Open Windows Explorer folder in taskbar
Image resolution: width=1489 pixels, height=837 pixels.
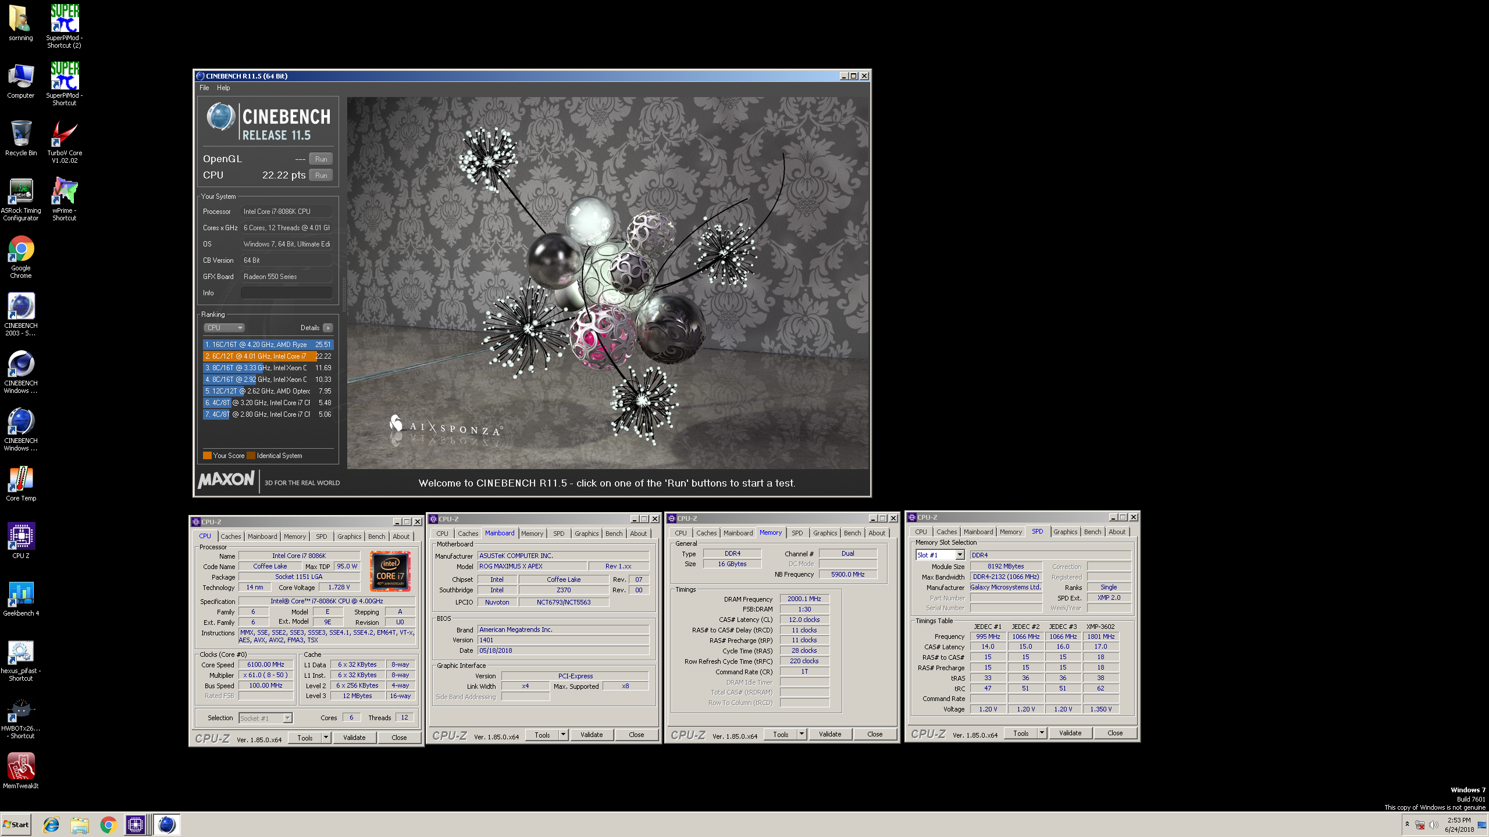coord(80,825)
